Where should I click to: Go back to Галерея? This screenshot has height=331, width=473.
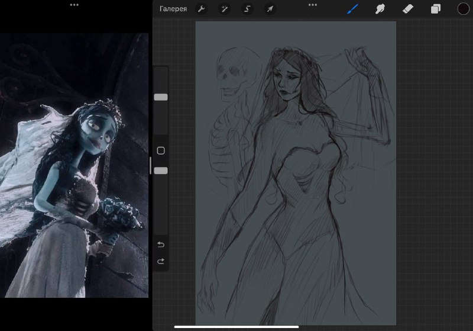pyautogui.click(x=173, y=9)
